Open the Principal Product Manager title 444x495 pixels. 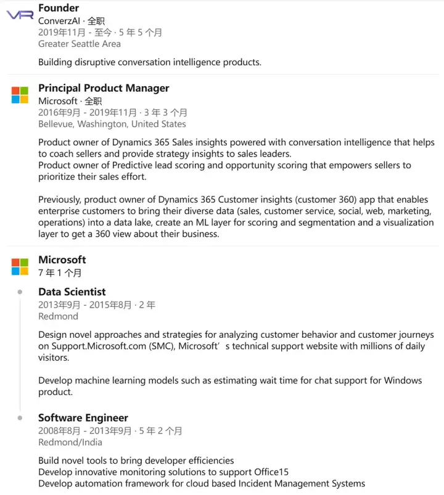tap(104, 88)
